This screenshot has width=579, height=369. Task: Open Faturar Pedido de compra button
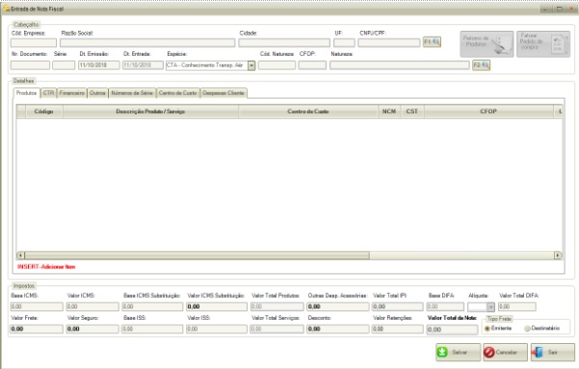(543, 44)
